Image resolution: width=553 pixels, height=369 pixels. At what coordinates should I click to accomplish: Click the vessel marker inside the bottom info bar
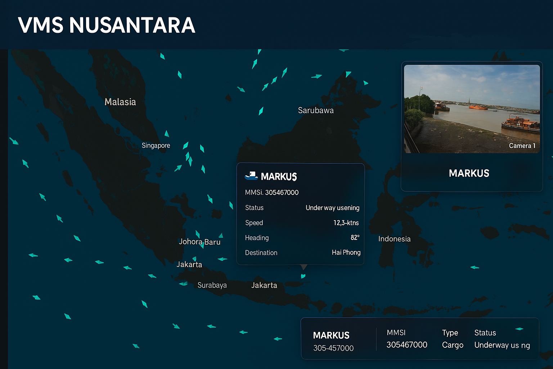point(519,329)
